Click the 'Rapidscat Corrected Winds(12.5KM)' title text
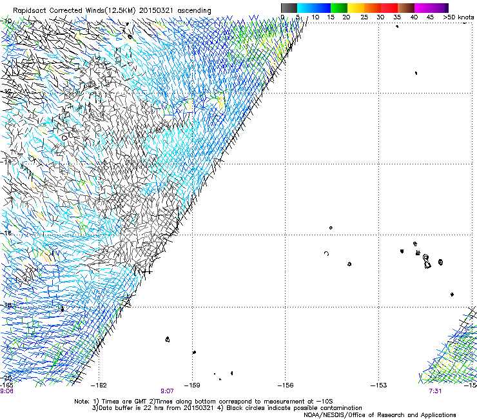The image size is (477, 419). point(74,11)
